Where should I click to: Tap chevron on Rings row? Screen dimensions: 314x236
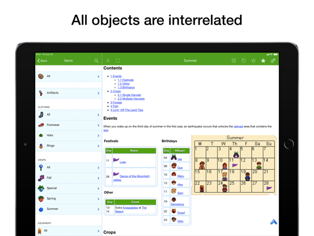click(98, 146)
